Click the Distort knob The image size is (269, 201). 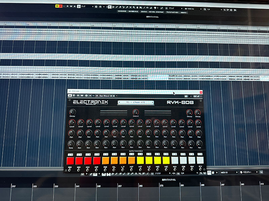tap(136, 112)
